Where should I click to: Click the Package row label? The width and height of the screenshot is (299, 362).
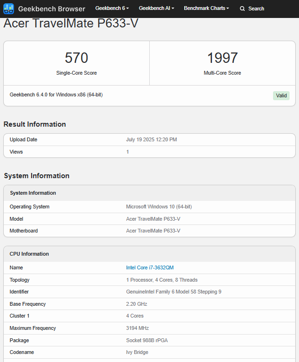[x=19, y=340]
